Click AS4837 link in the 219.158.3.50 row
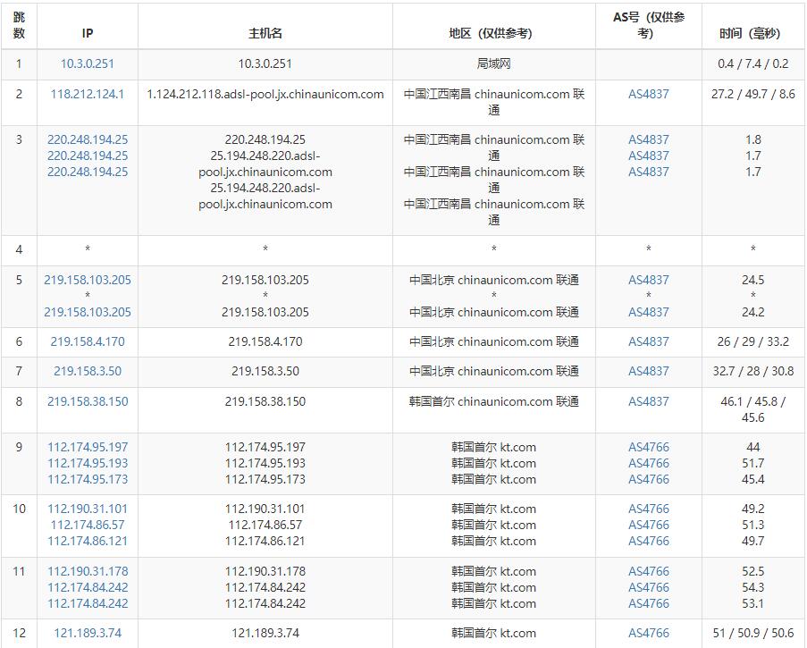The image size is (807, 648). [649, 371]
